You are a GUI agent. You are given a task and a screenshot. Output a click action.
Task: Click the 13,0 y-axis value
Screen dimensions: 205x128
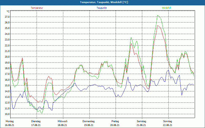[7, 97]
